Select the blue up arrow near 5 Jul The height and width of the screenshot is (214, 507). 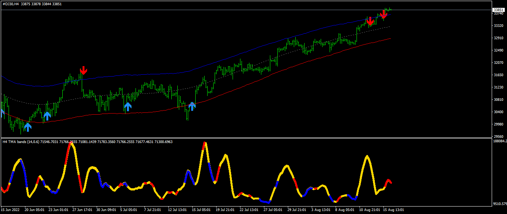pyautogui.click(x=128, y=107)
